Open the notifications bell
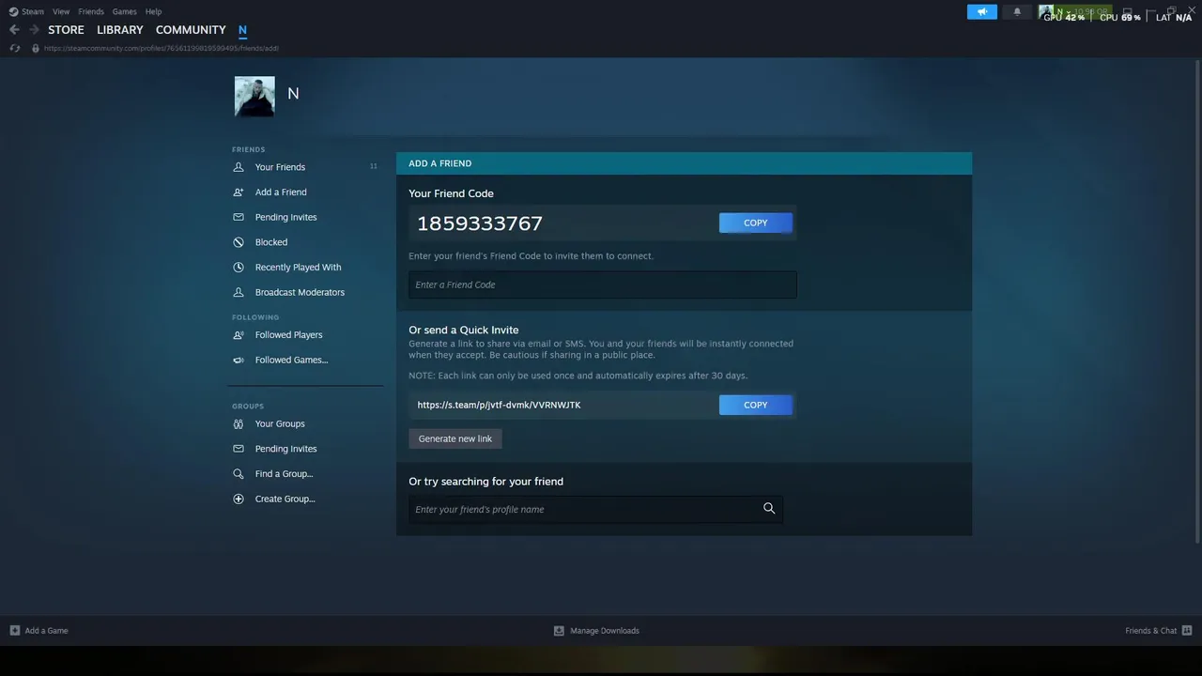The width and height of the screenshot is (1202, 676). pos(1017,12)
